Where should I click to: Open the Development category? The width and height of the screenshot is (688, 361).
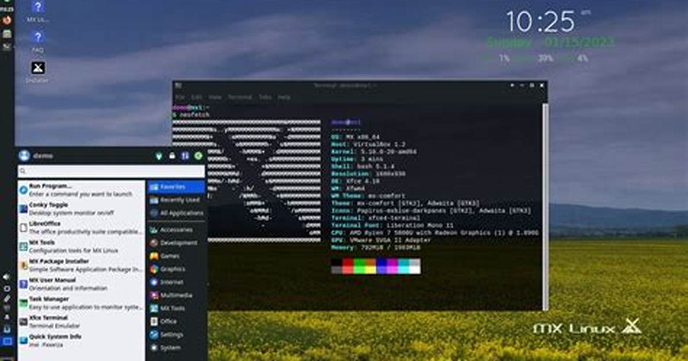pos(176,243)
